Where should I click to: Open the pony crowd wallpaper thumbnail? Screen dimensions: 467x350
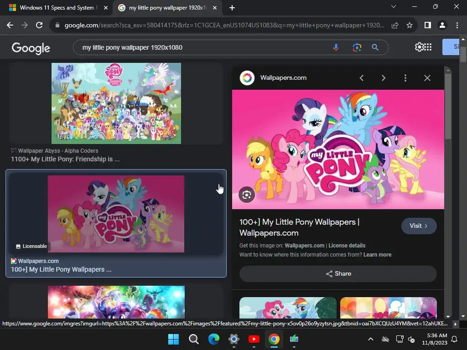(x=116, y=103)
